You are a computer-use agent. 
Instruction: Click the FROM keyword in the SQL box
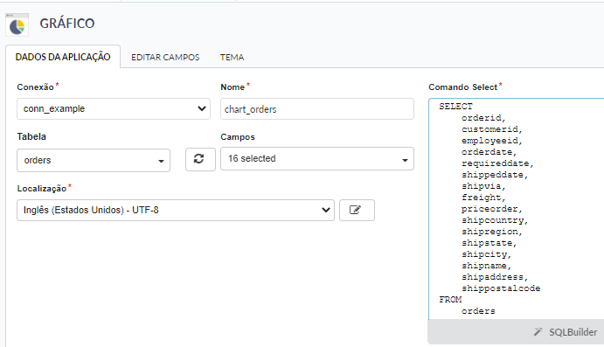[x=450, y=299]
